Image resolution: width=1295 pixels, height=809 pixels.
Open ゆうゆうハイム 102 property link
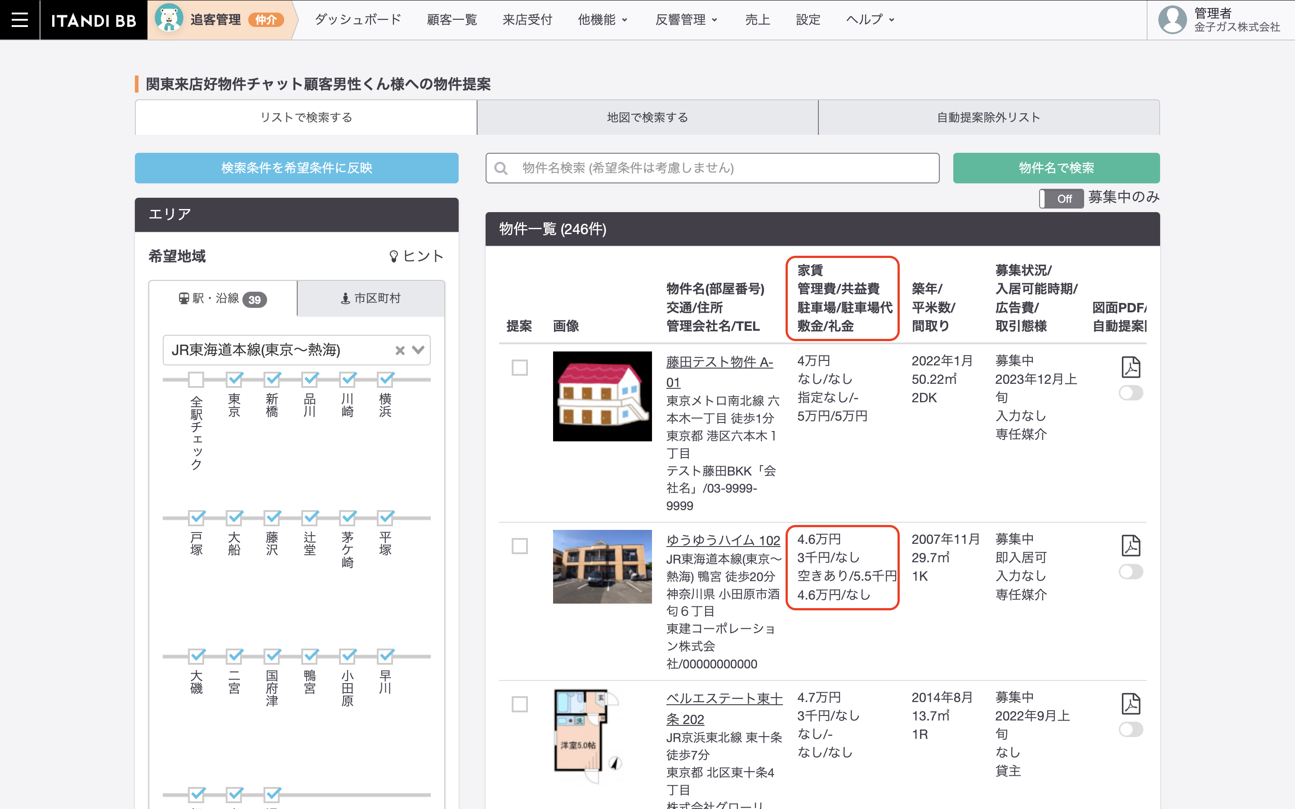coord(723,540)
